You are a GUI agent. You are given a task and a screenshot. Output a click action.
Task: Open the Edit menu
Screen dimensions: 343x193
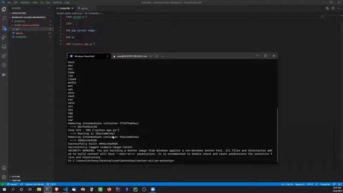coord(16,2)
